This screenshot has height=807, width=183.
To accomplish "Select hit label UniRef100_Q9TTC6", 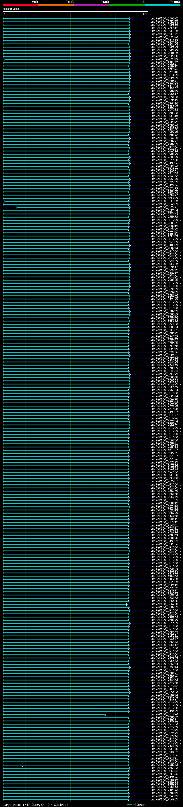I will tap(164, 755).
